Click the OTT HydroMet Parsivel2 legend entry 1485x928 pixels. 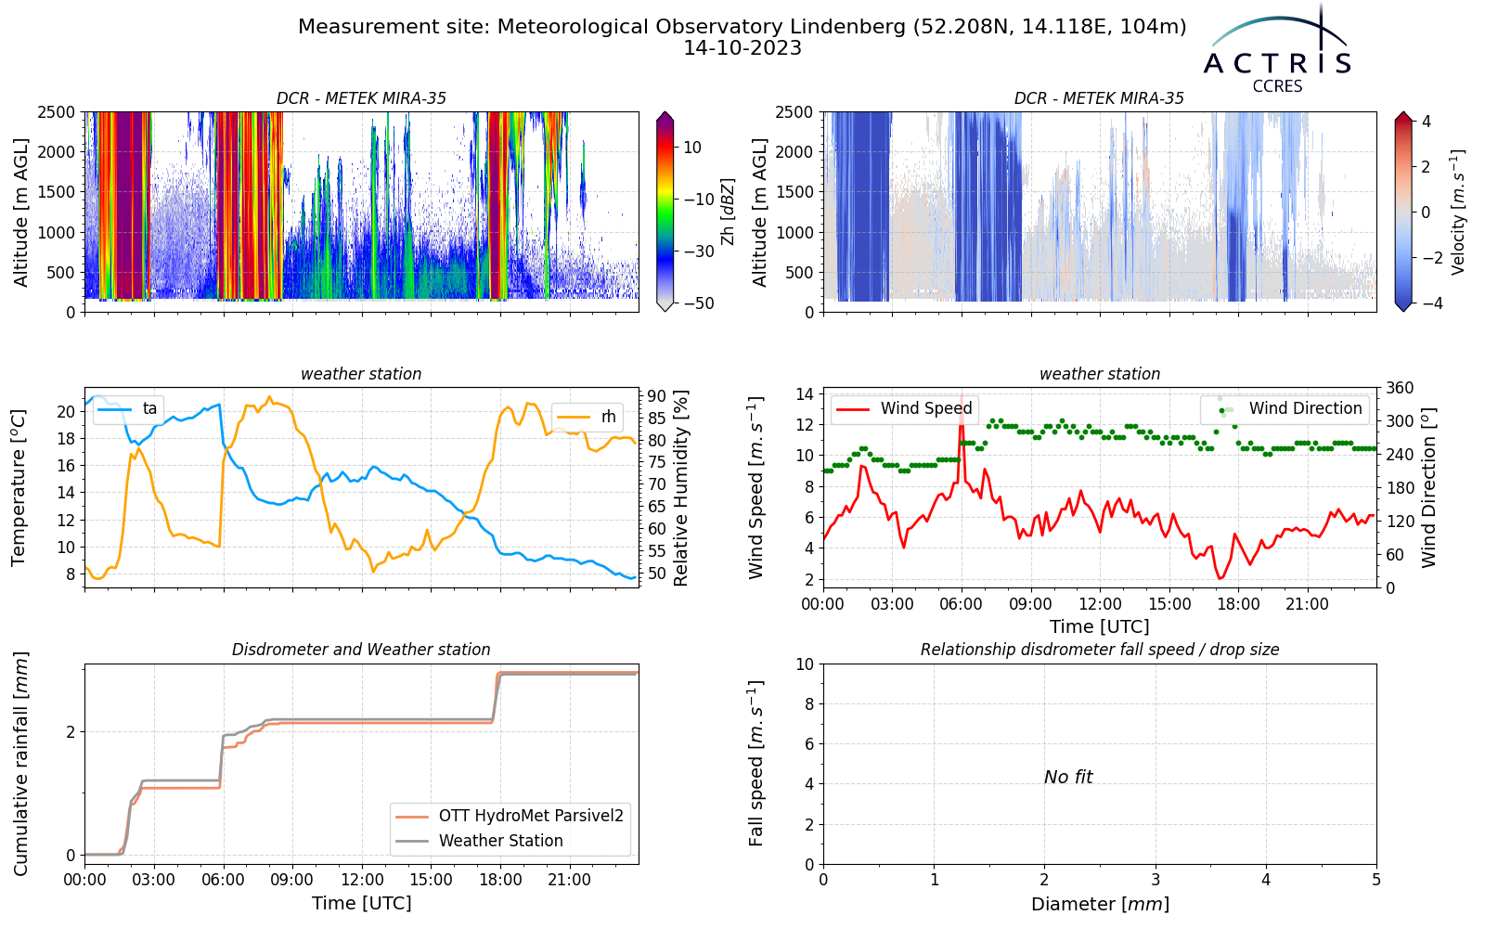[x=510, y=816]
